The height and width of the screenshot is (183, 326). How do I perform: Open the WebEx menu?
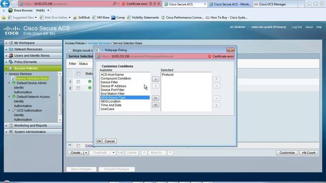pos(42,10)
